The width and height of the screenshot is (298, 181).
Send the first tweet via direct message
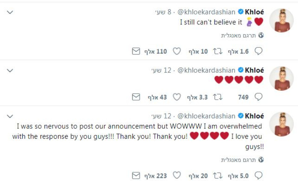point(136,51)
